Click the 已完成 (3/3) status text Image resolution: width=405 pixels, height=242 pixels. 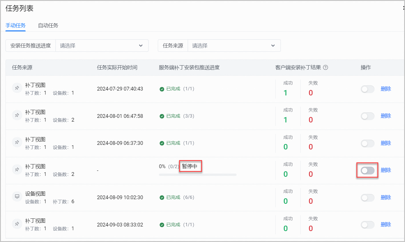[173, 116]
